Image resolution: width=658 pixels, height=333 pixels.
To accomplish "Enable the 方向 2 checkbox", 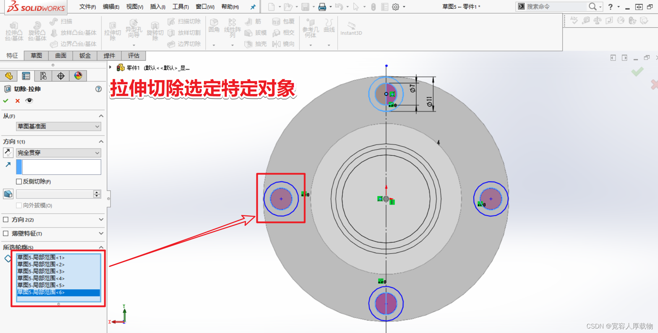I will pyautogui.click(x=6, y=220).
